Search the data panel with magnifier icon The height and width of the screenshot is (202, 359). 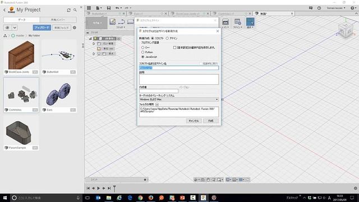coord(75,10)
